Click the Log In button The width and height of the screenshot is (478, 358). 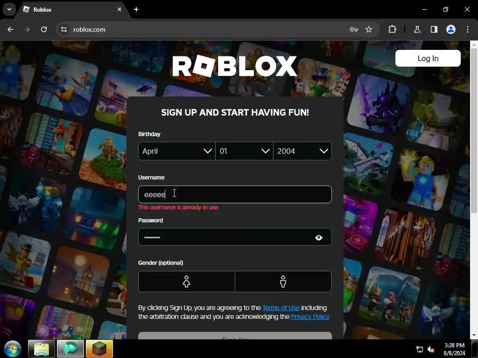(428, 58)
